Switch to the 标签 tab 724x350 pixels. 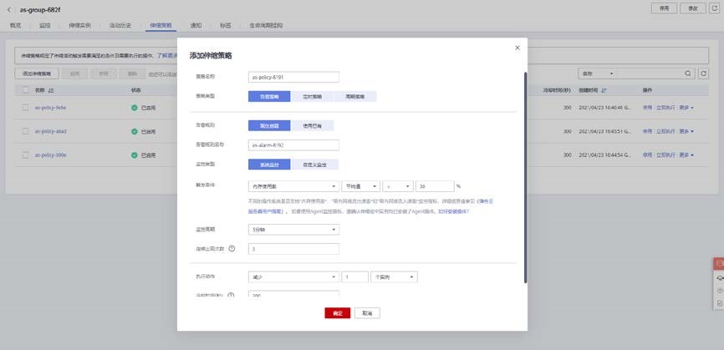pos(226,25)
